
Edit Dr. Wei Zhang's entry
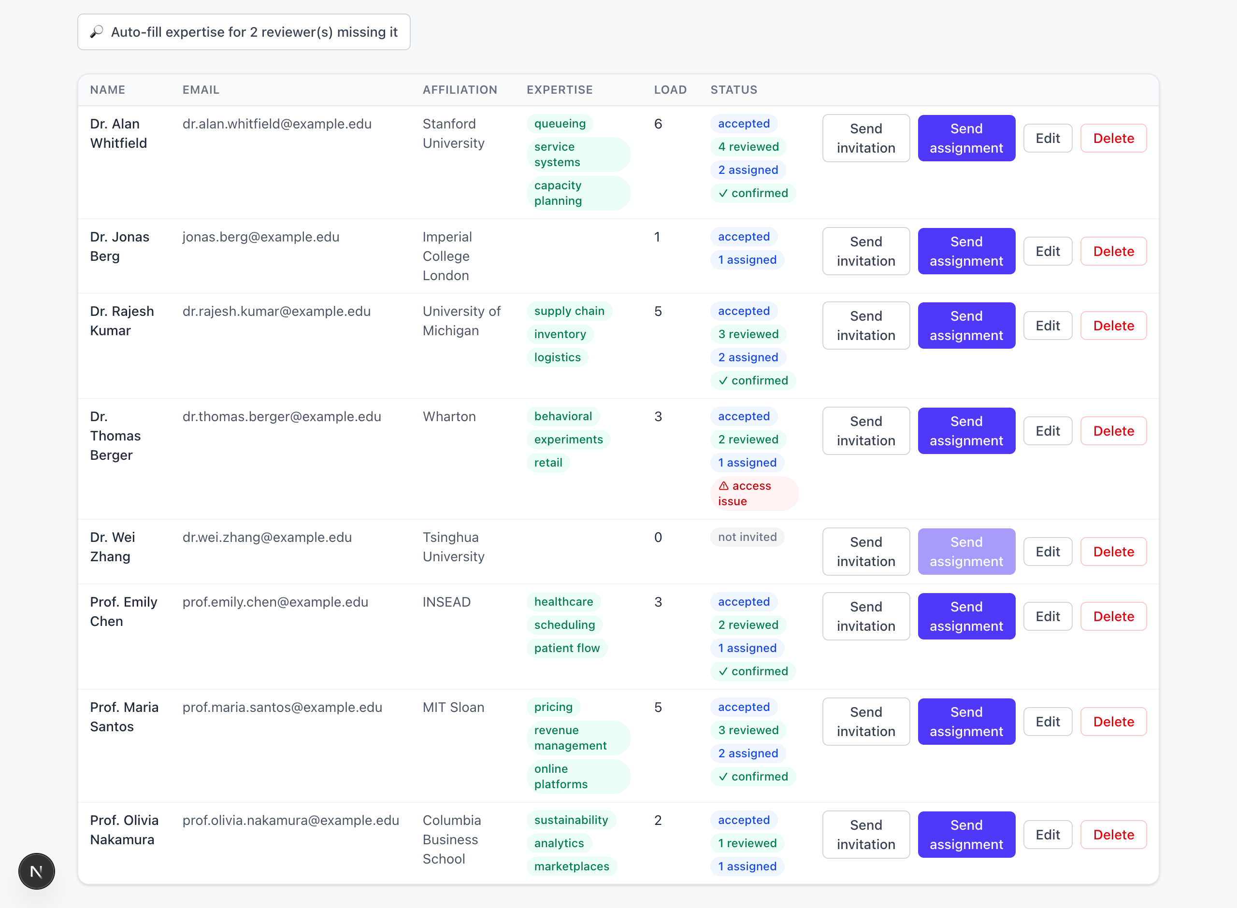1047,551
